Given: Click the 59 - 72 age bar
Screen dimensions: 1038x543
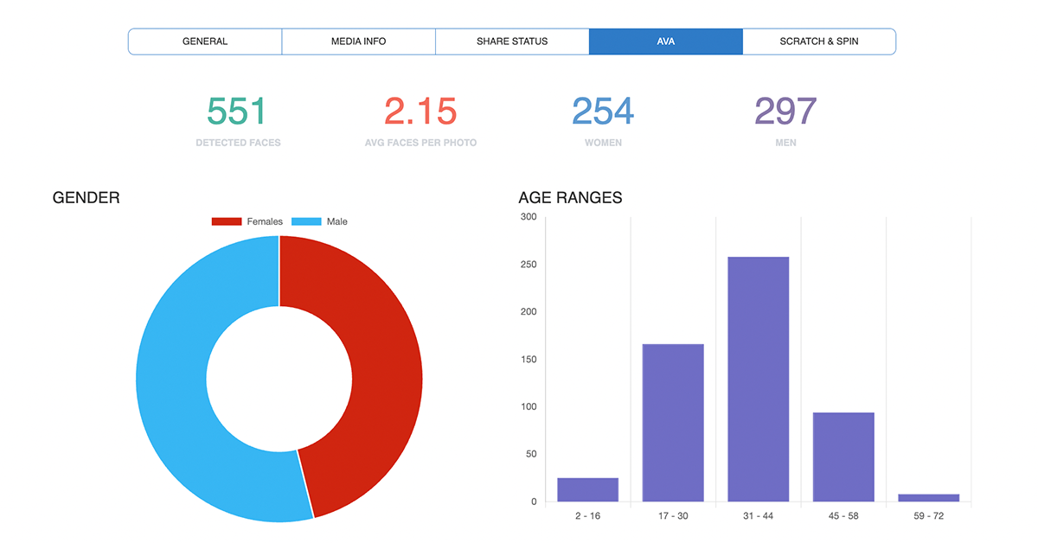Looking at the screenshot, I should pos(929,498).
